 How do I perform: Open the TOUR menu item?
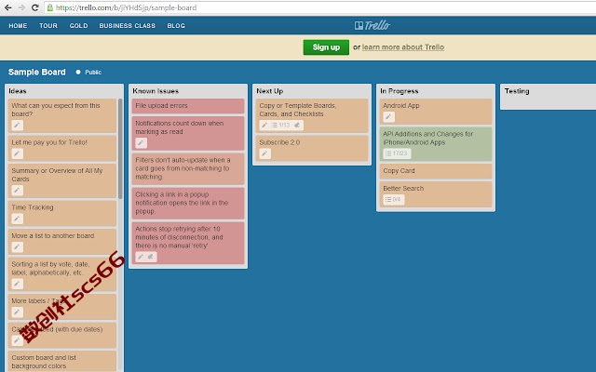click(48, 26)
